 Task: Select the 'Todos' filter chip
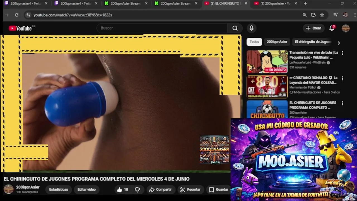coord(254,42)
